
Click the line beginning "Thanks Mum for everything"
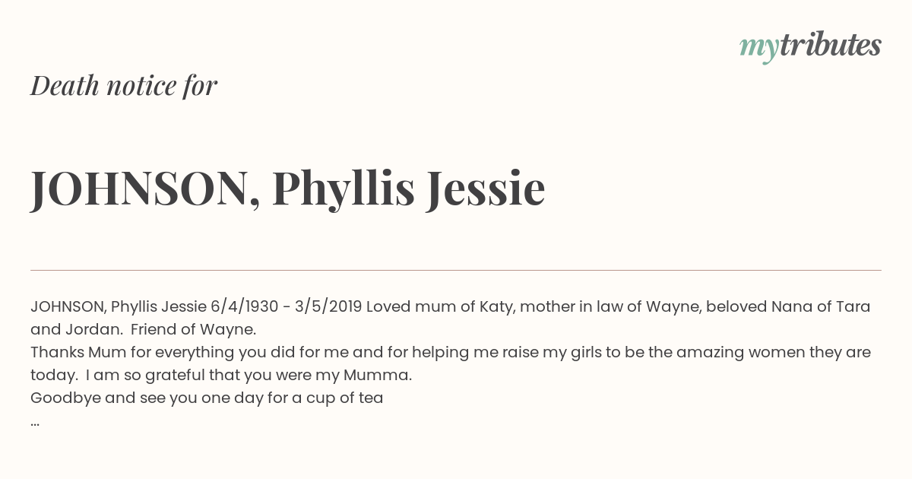pos(451,353)
